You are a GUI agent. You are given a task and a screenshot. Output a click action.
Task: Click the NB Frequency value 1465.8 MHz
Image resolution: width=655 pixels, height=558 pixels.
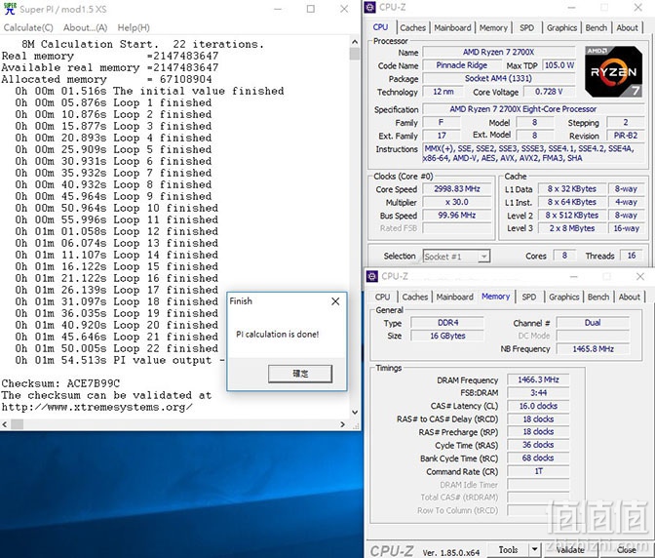(x=593, y=348)
